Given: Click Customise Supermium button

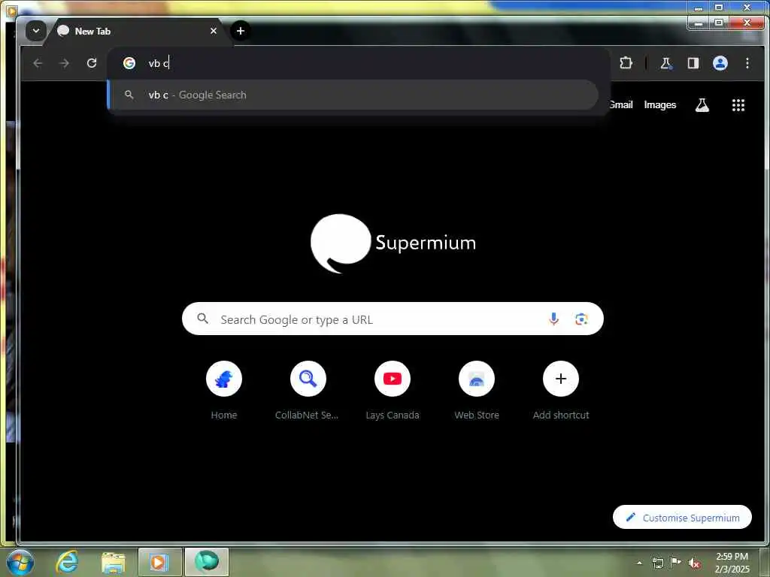Looking at the screenshot, I should click(x=682, y=517).
